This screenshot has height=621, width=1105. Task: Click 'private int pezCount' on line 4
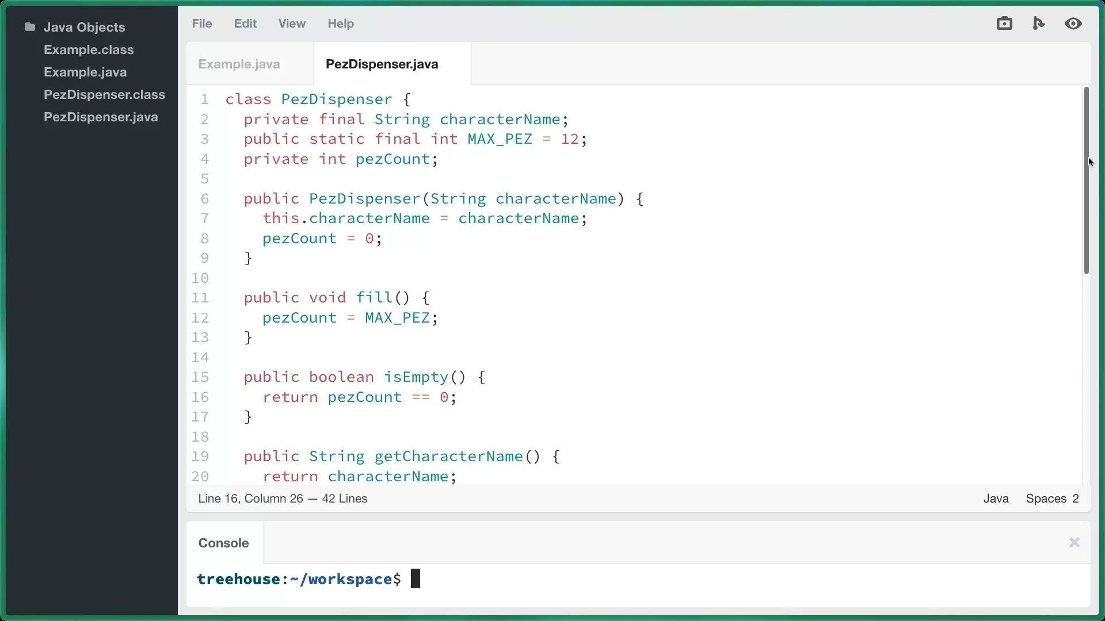(337, 159)
